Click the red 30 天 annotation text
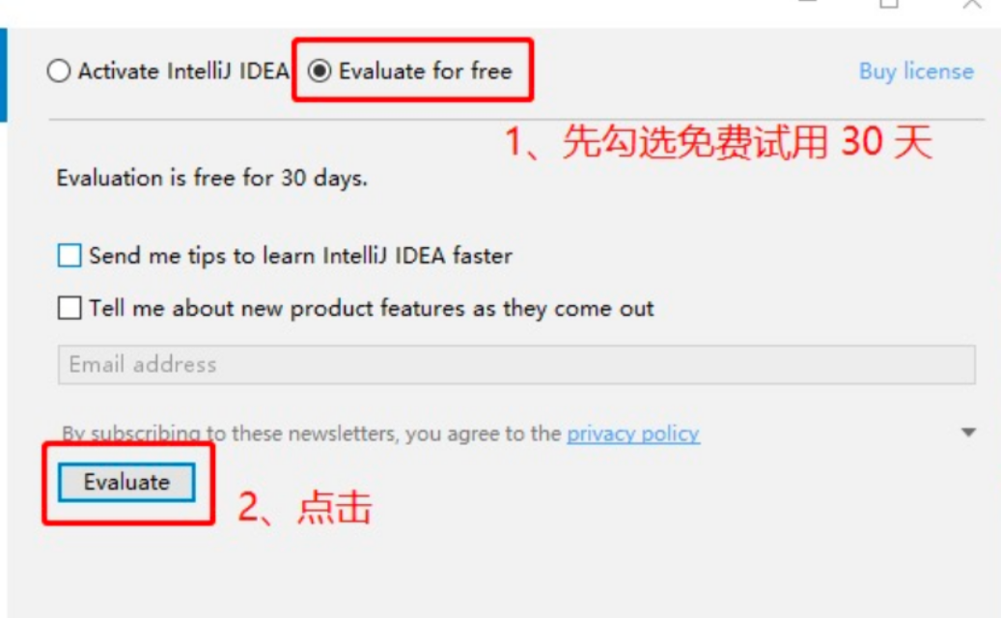This screenshot has width=1001, height=618. 887,142
